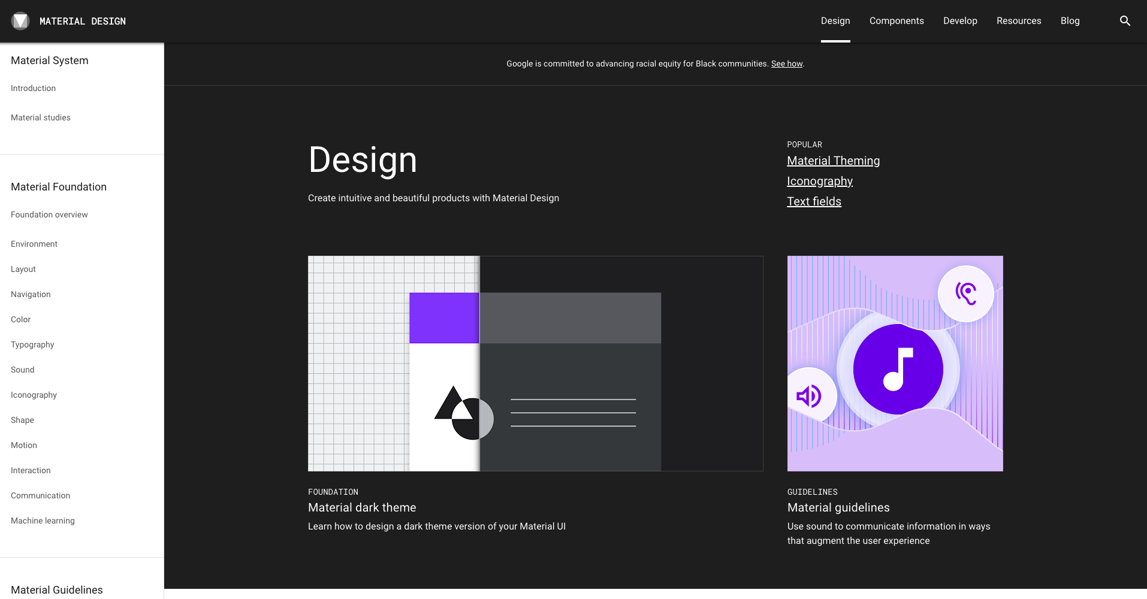The width and height of the screenshot is (1147, 599).
Task: Click the Create intuitive and beautiful products subtitle
Action: 433,198
